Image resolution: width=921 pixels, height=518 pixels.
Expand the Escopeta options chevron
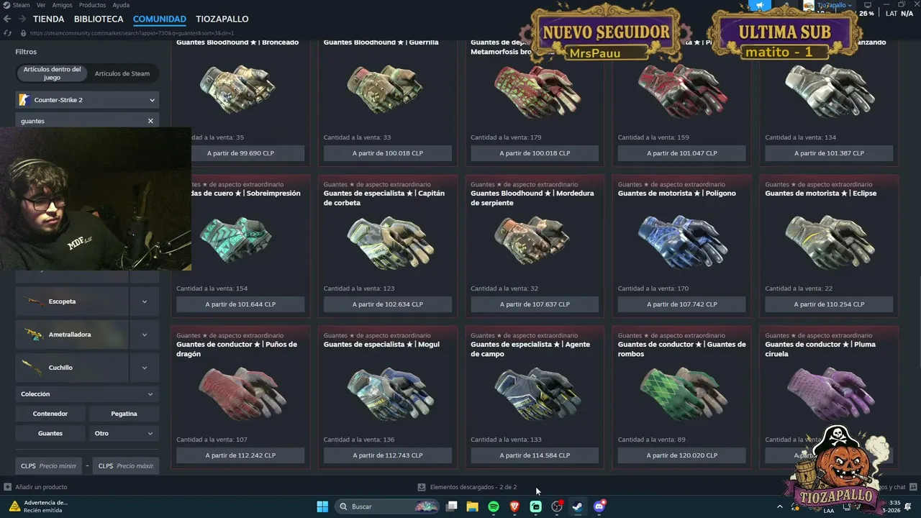tap(145, 301)
